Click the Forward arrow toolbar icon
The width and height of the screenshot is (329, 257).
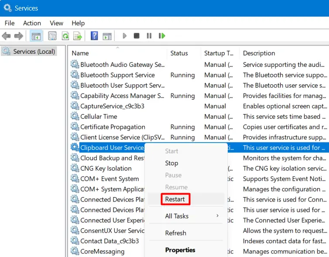(x=19, y=36)
